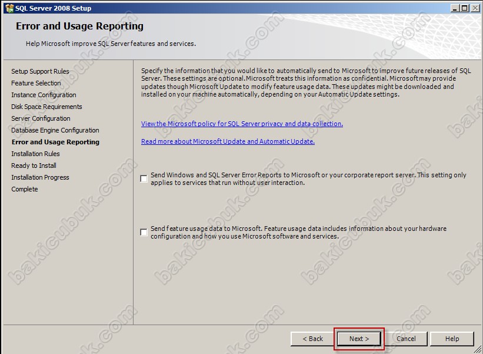Select Instance Configuration step
This screenshot has height=354, width=483.
tap(44, 95)
